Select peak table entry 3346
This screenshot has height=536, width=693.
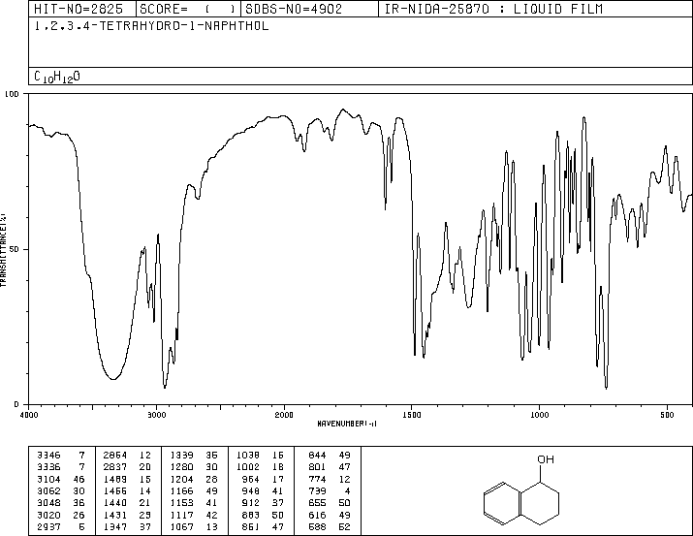(x=48, y=455)
